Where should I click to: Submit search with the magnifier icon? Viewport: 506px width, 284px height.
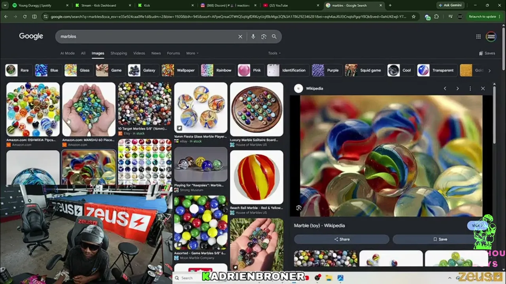[x=274, y=36]
